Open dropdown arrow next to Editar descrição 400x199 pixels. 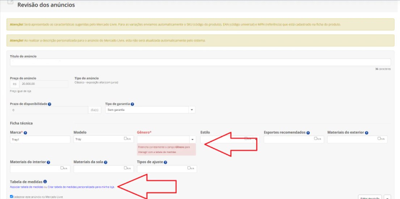(x=387, y=198)
